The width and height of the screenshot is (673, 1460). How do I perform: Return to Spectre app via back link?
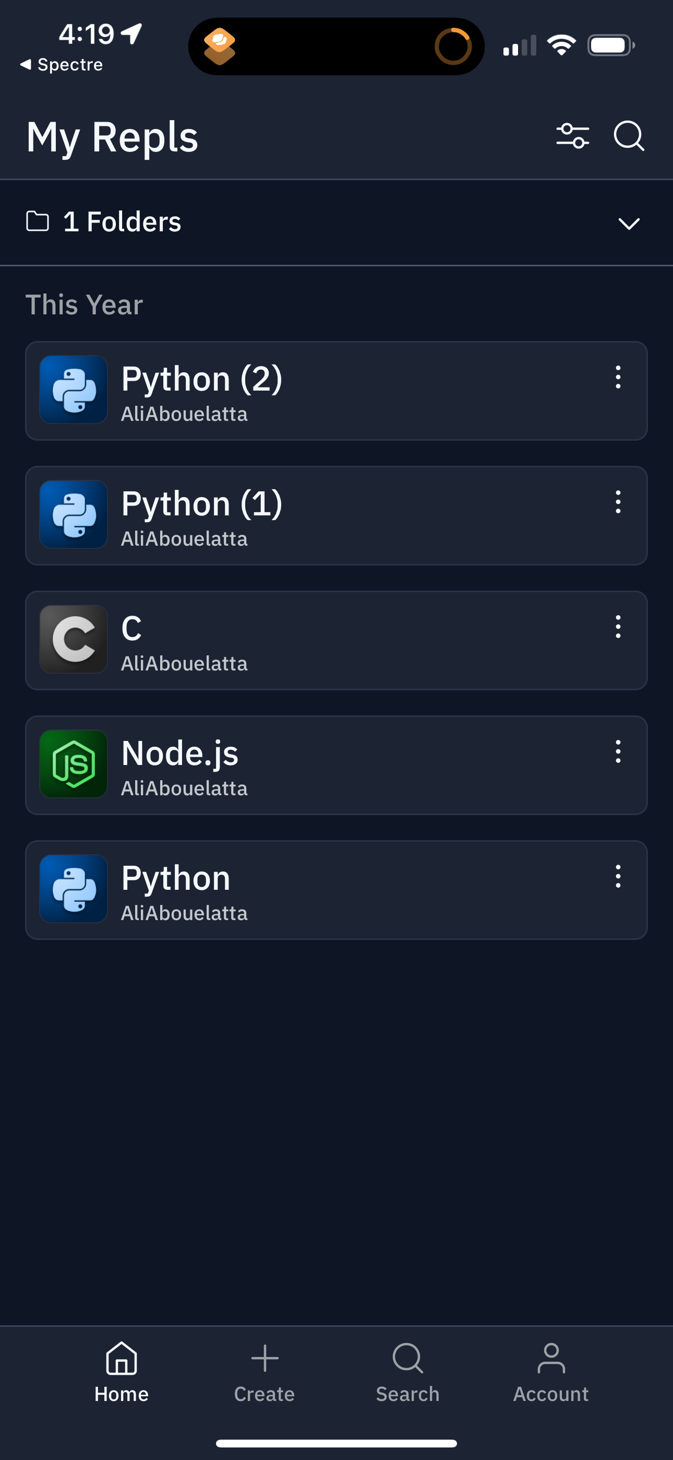click(x=61, y=65)
